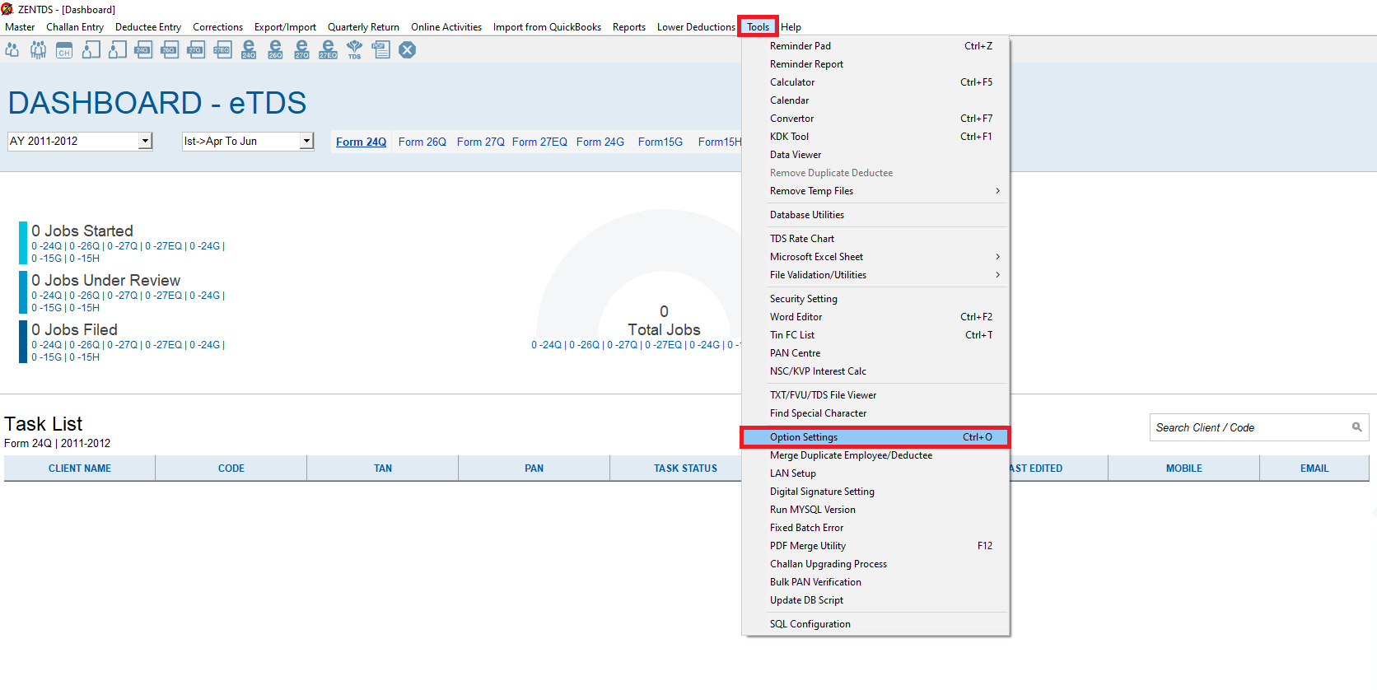This screenshot has width=1377, height=690.
Task: Switch to the Form 26Q link
Action: point(422,142)
